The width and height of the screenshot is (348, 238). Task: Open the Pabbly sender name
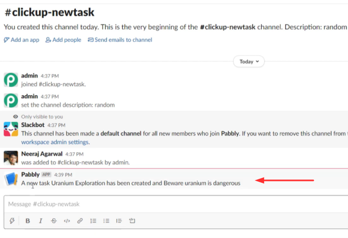click(x=30, y=174)
